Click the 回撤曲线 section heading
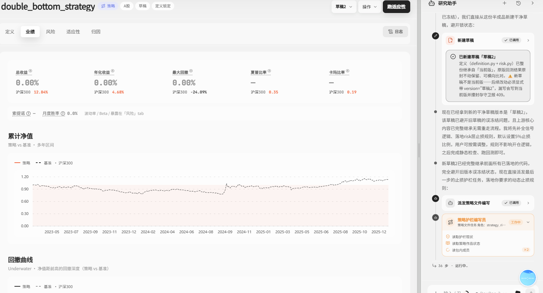The height and width of the screenshot is (293, 543). pyautogui.click(x=20, y=260)
